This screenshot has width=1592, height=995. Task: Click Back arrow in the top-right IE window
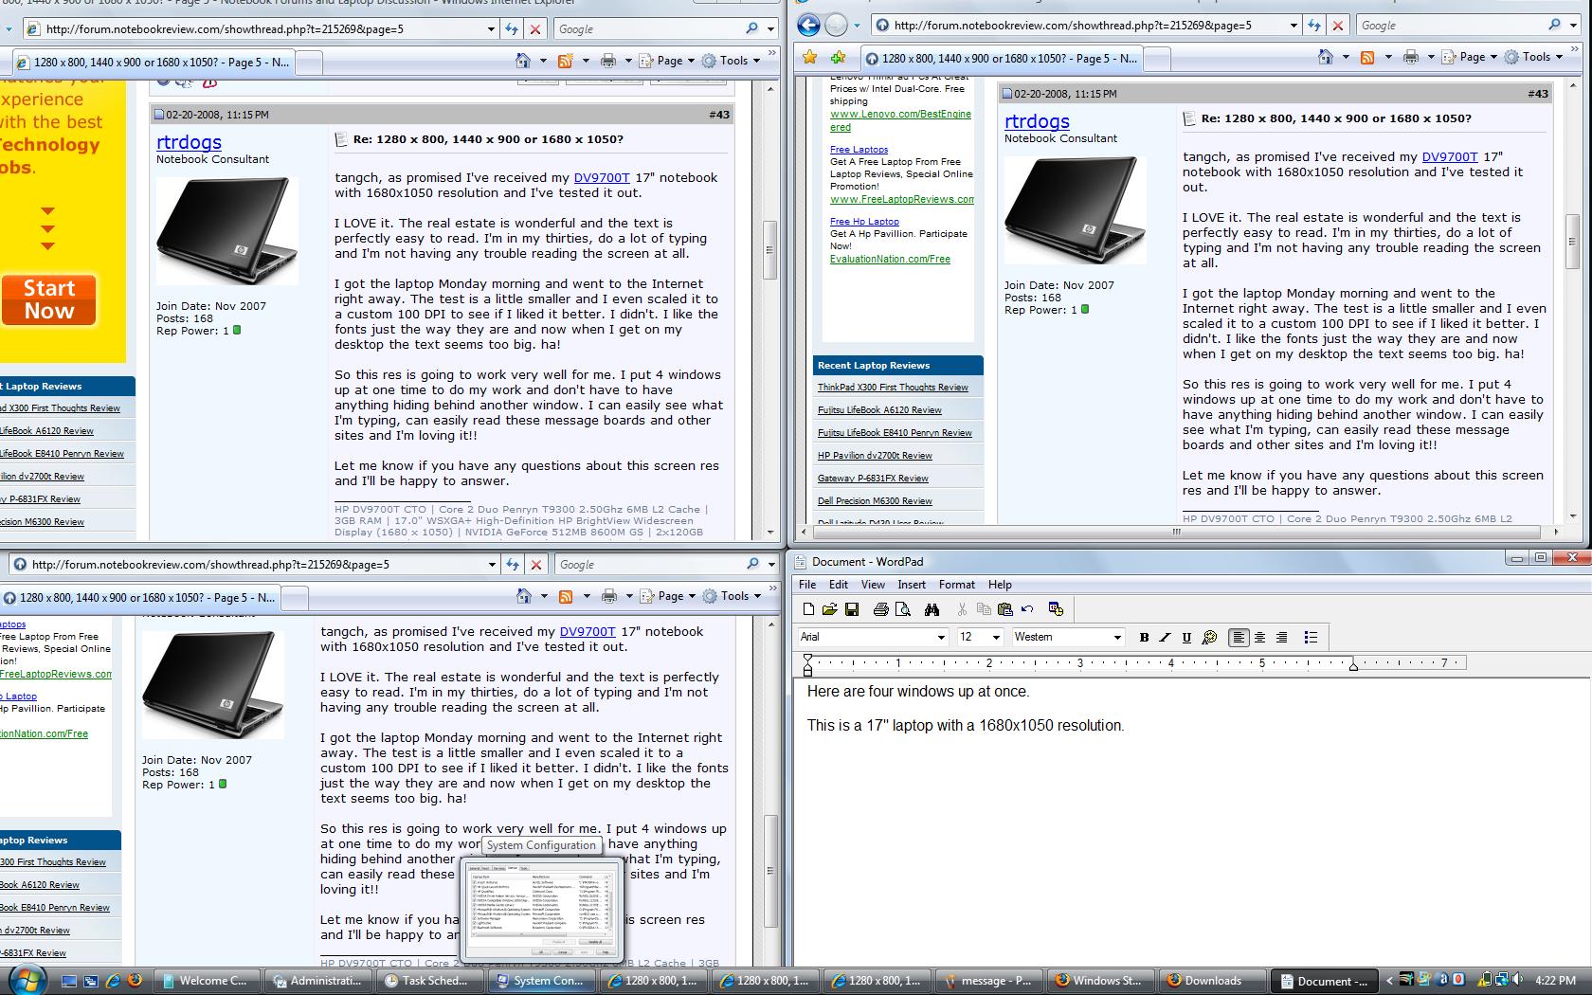808,26
